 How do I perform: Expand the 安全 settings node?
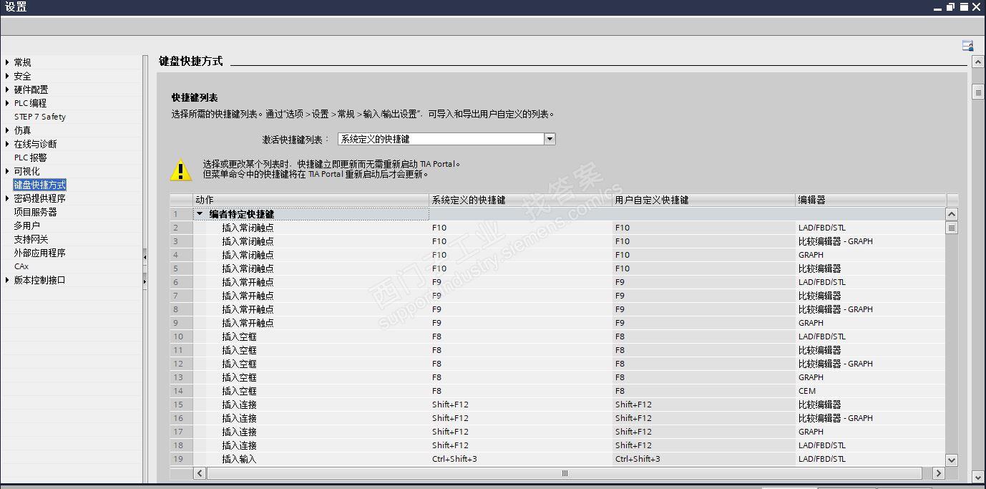pyautogui.click(x=8, y=76)
